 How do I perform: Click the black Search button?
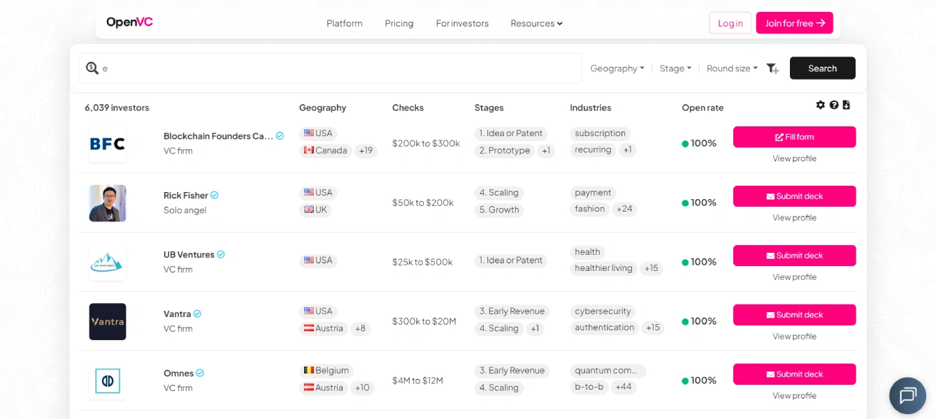(823, 68)
